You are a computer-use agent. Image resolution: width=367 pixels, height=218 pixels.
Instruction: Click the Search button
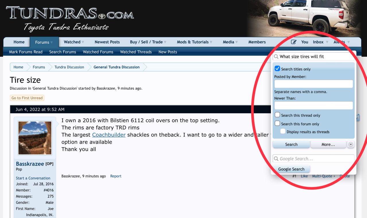tap(291, 144)
